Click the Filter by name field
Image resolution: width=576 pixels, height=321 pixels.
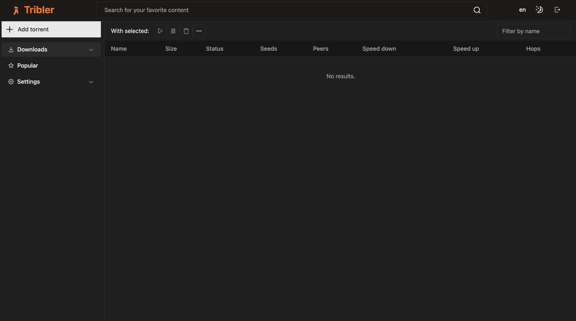pos(534,31)
